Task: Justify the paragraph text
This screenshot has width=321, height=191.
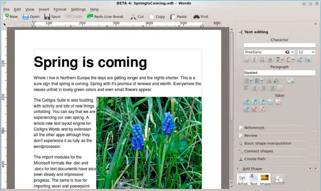Action: (272, 88)
